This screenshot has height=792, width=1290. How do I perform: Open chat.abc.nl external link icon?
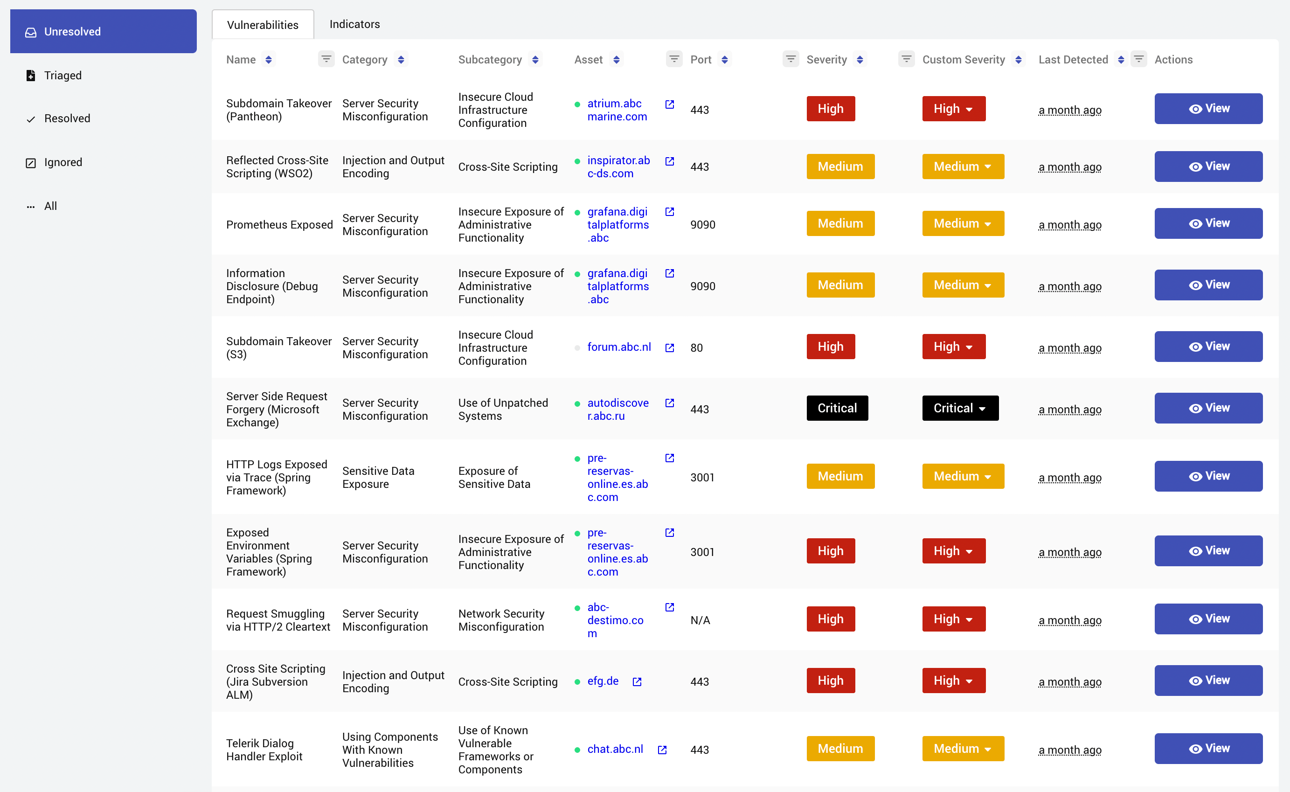(662, 750)
